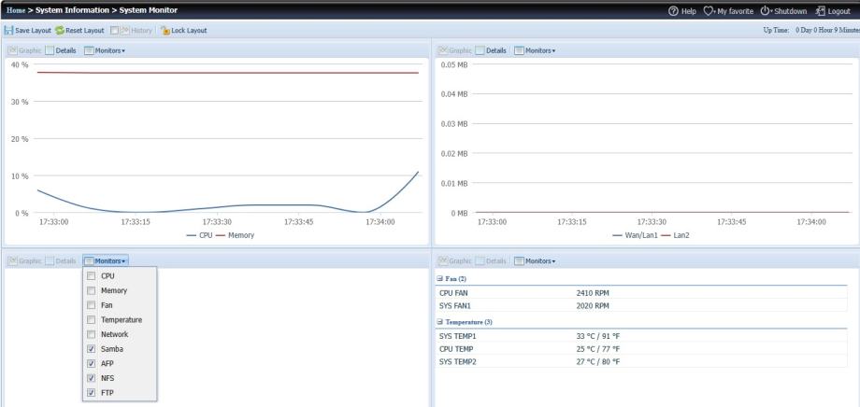Open Monitors dropdown in network chart panel

534,49
